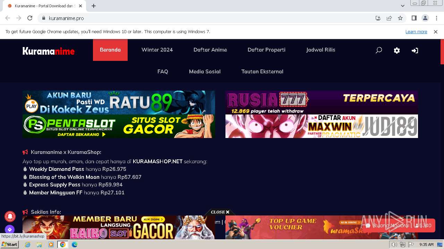Open Internet Explorer from taskbar
The height and width of the screenshot is (249, 444).
click(28, 245)
